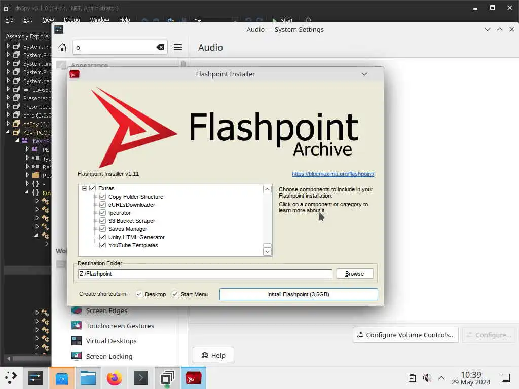Click Install Flashpoint (3.5GB) button
This screenshot has width=519, height=389.
298,294
